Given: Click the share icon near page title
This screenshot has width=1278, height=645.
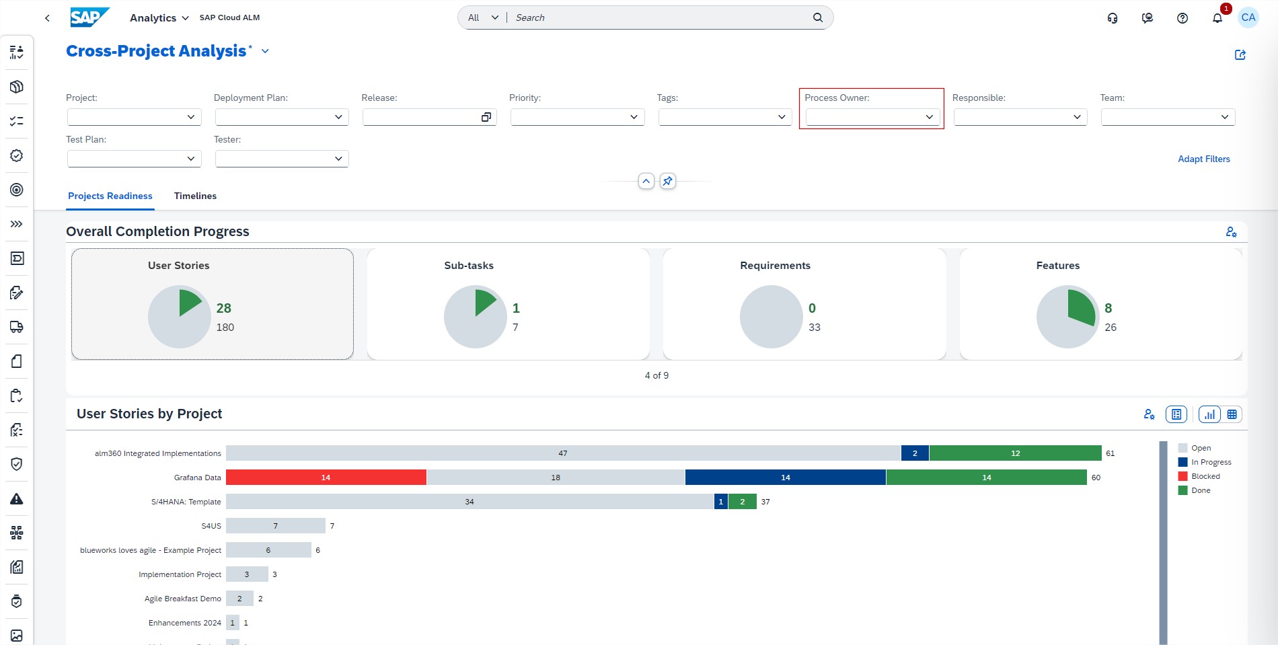Looking at the screenshot, I should point(1240,55).
